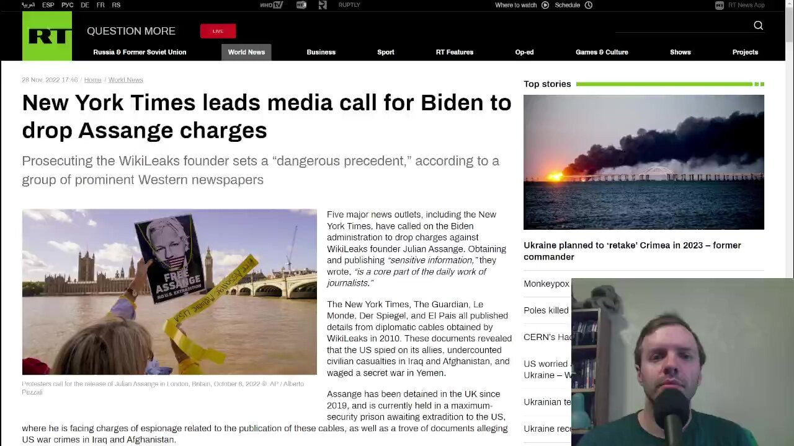
Task: Open the 'Poles killed' story link
Action: [x=546, y=310]
